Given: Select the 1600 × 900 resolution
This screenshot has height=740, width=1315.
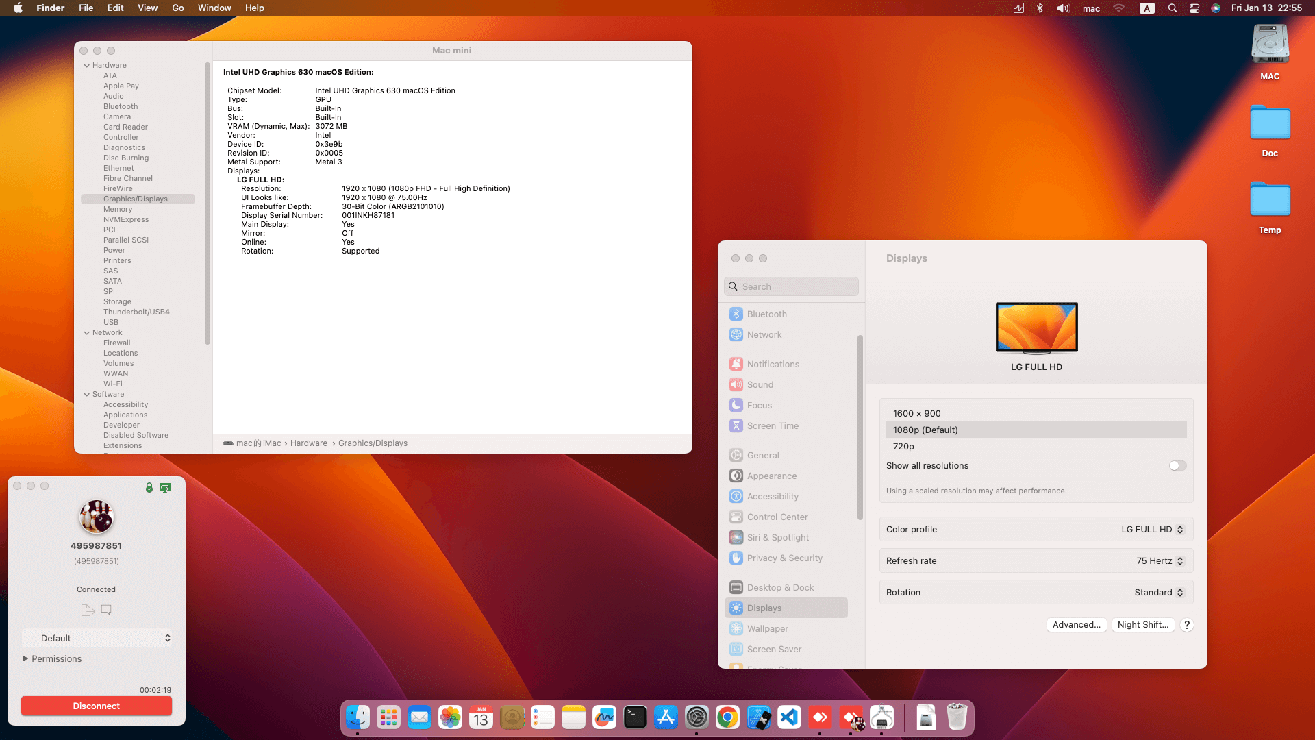Looking at the screenshot, I should [x=917, y=413].
